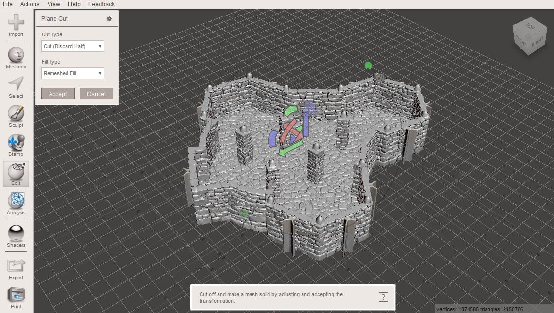Screen dimensions: 554x313
Task: Open the Sculpt tool
Action: coord(16,116)
